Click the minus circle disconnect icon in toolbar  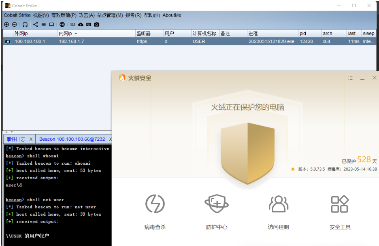point(15,24)
